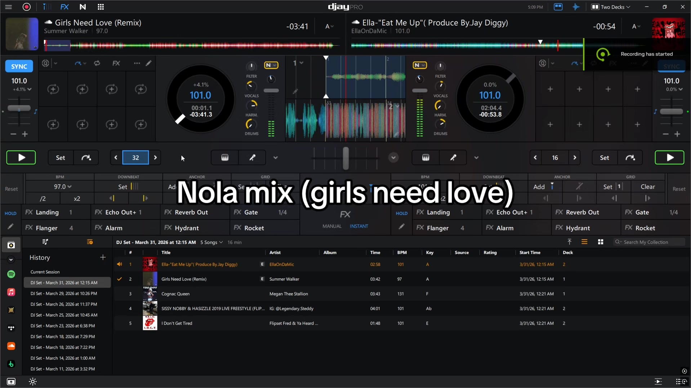Click the left deck tempo slider handle

click(19, 108)
